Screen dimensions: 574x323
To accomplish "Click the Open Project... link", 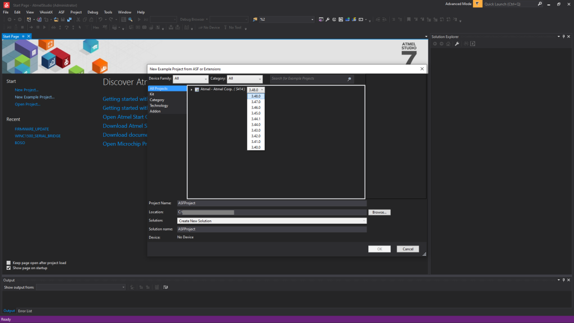I will click(x=27, y=104).
